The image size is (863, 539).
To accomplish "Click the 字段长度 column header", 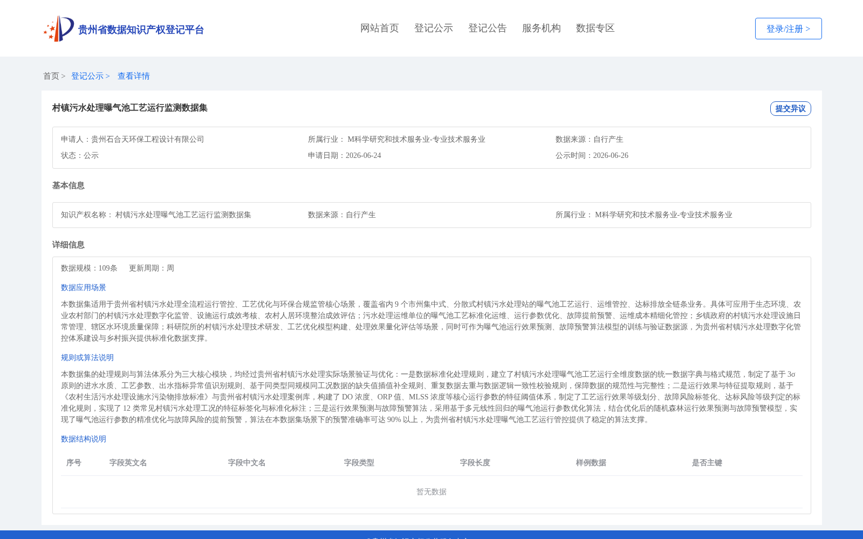I will (x=475, y=462).
